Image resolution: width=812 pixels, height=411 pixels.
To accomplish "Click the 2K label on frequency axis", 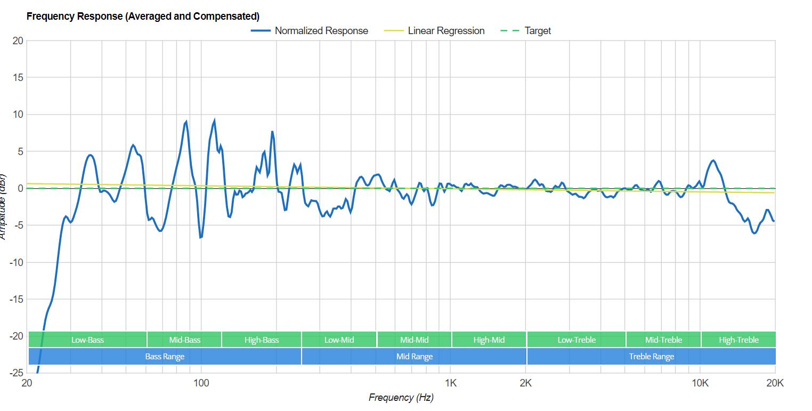I will (526, 383).
